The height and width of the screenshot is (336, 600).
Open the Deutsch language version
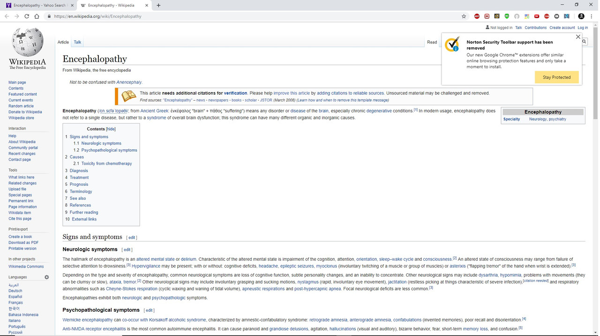click(15, 291)
